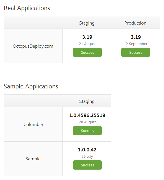Click the 21 August deployment date
Image resolution: width=164 pixels, height=180 pixels.
tap(87, 44)
